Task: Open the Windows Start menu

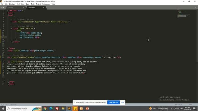Action: pyautogui.click(x=3, y=109)
